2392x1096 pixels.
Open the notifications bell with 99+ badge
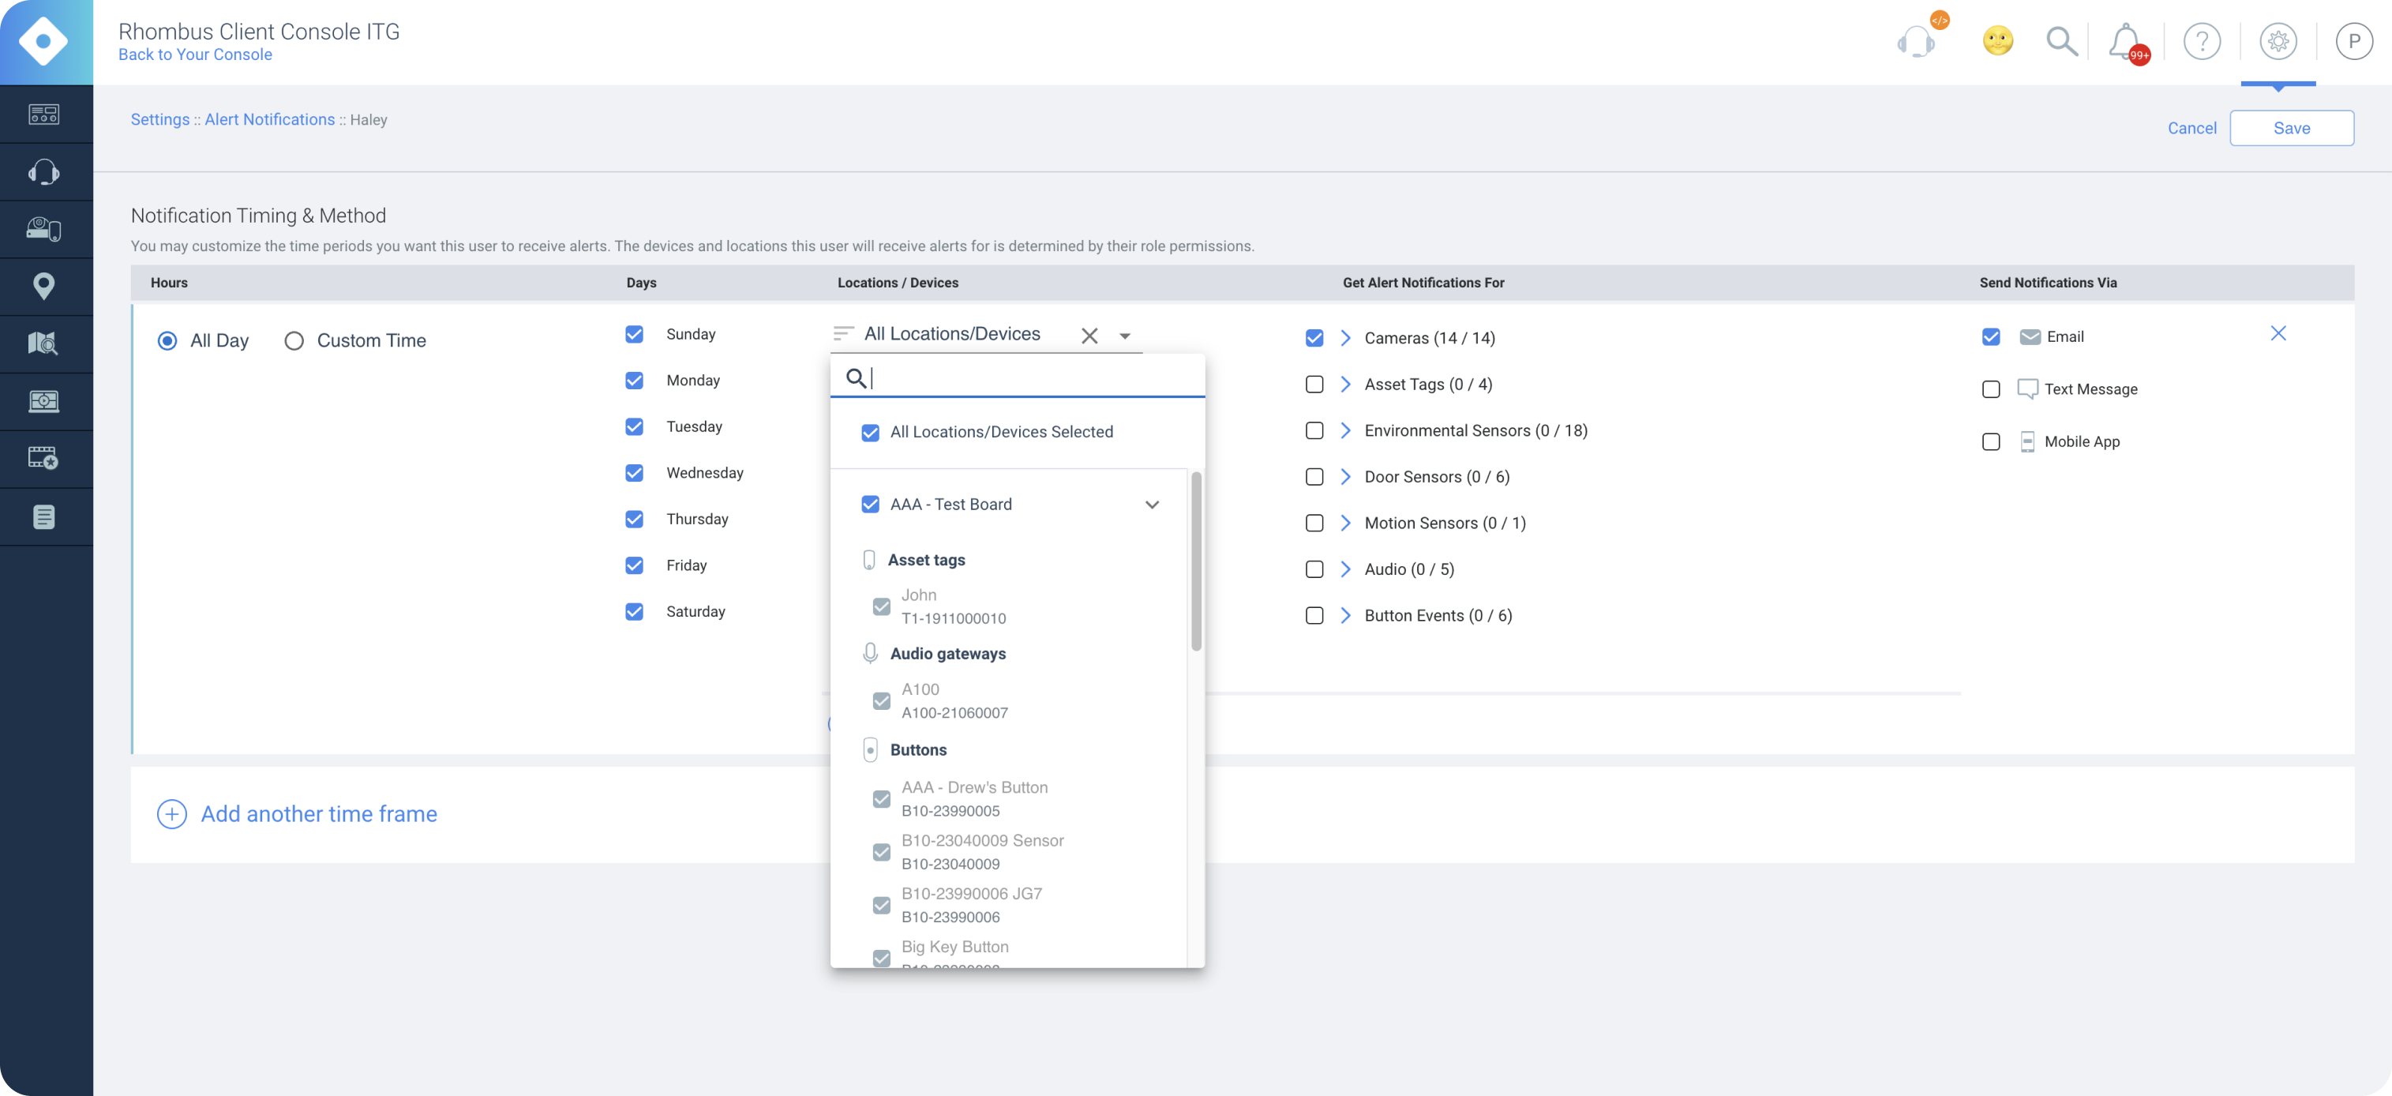pos(2127,42)
